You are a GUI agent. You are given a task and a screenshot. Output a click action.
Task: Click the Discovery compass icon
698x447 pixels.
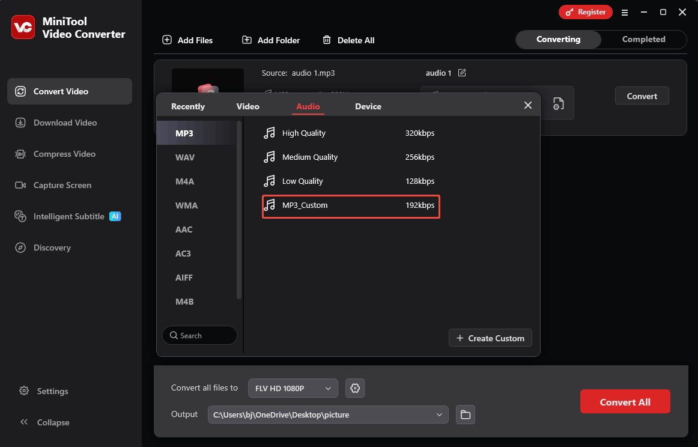point(20,248)
